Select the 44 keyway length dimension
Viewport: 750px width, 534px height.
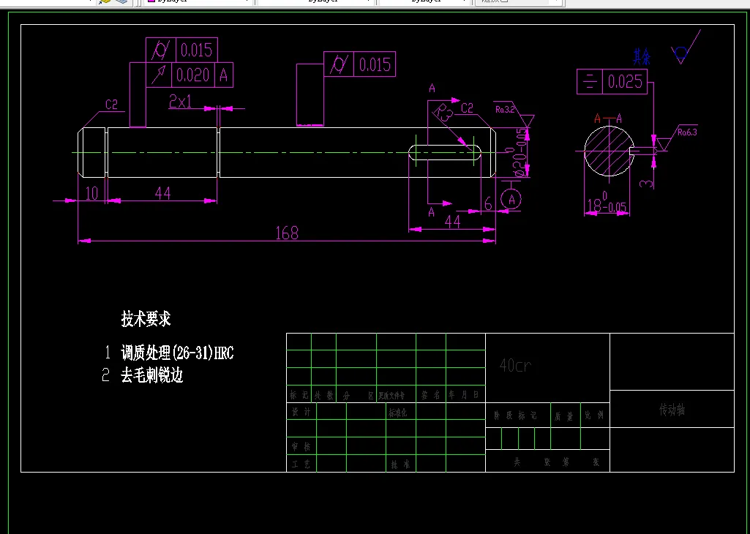point(452,222)
